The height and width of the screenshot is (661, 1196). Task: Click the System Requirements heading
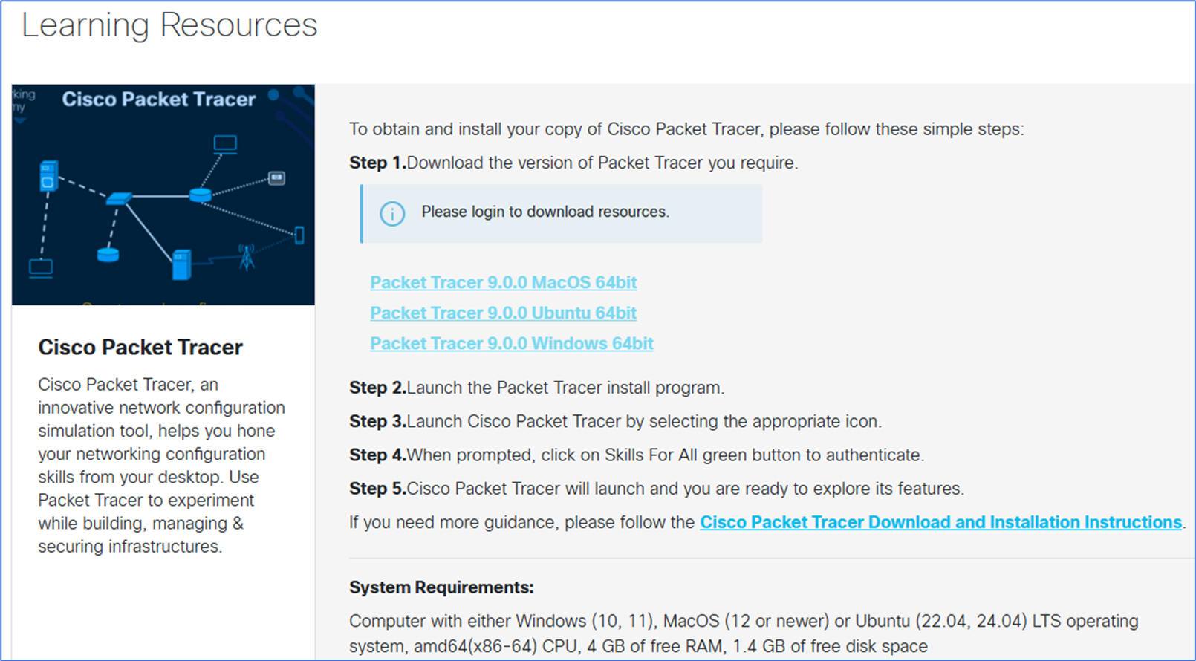pyautogui.click(x=441, y=587)
